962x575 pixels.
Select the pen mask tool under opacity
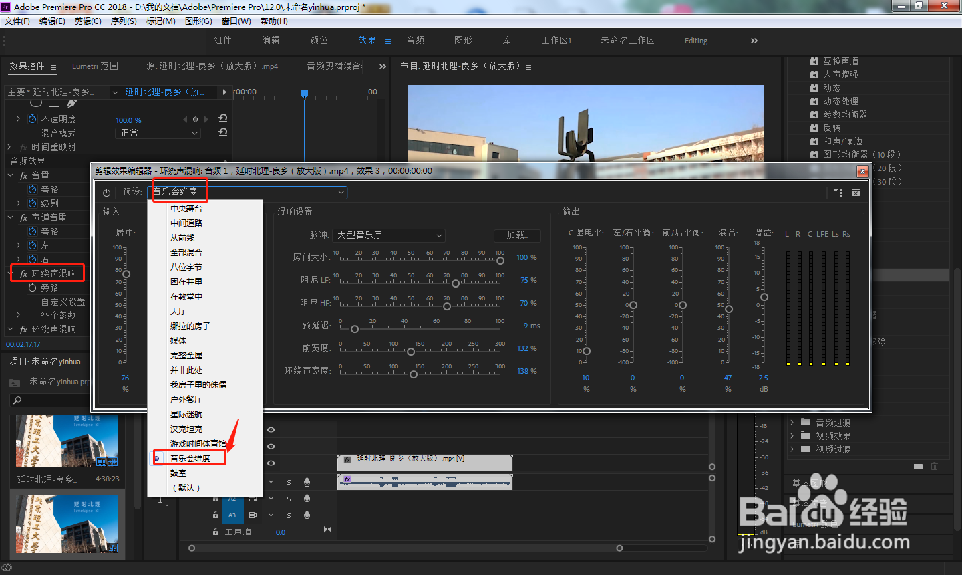[x=71, y=103]
